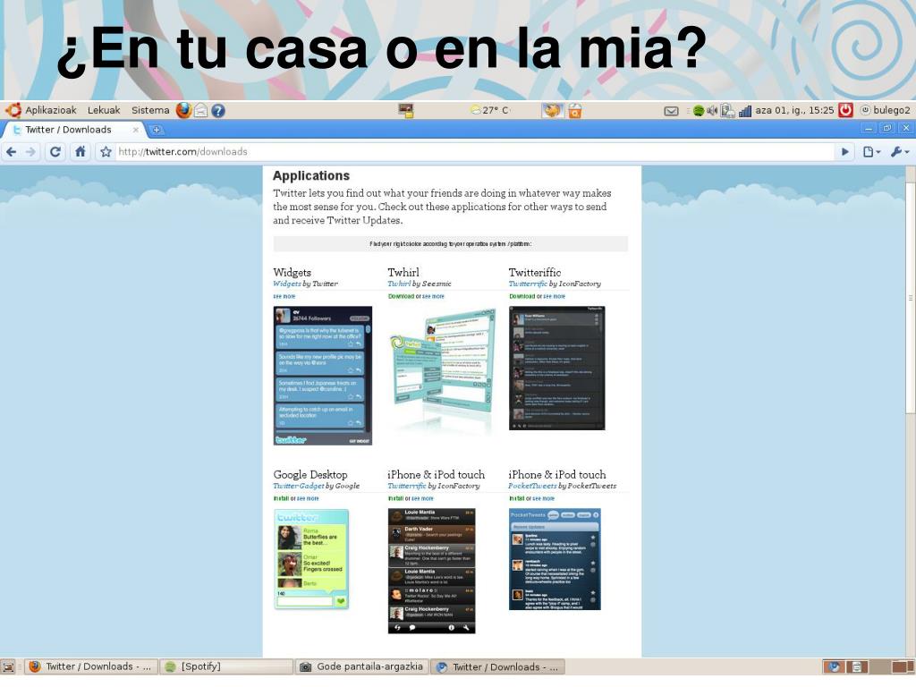Open the Twitteriffic dark screenshot thumbnail
Image resolution: width=916 pixels, height=687 pixels.
point(556,368)
